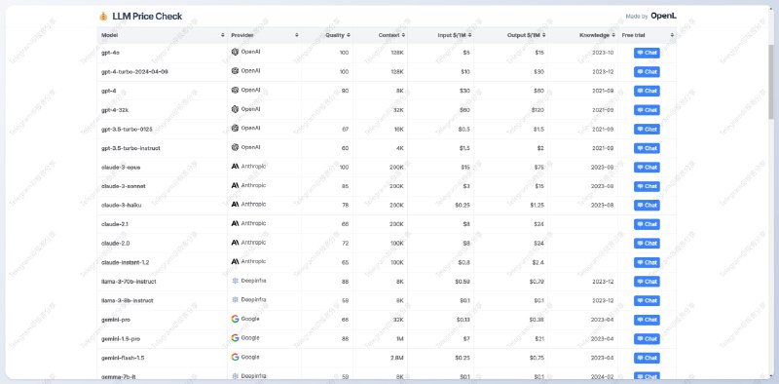
Task: Start Chat with claude-3-haiku
Action: coord(647,206)
